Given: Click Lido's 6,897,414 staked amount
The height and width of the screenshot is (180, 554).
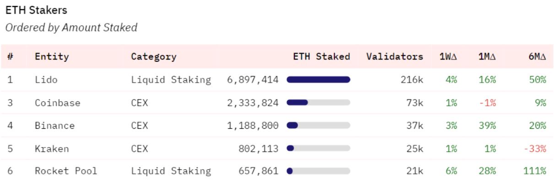Looking at the screenshot, I should [x=253, y=80].
